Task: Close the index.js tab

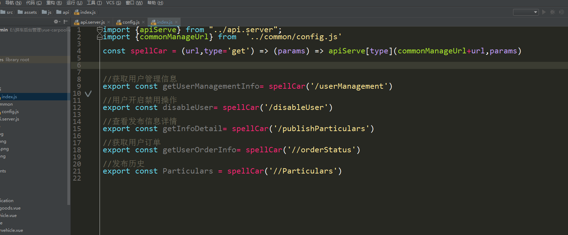Action: click(x=176, y=22)
